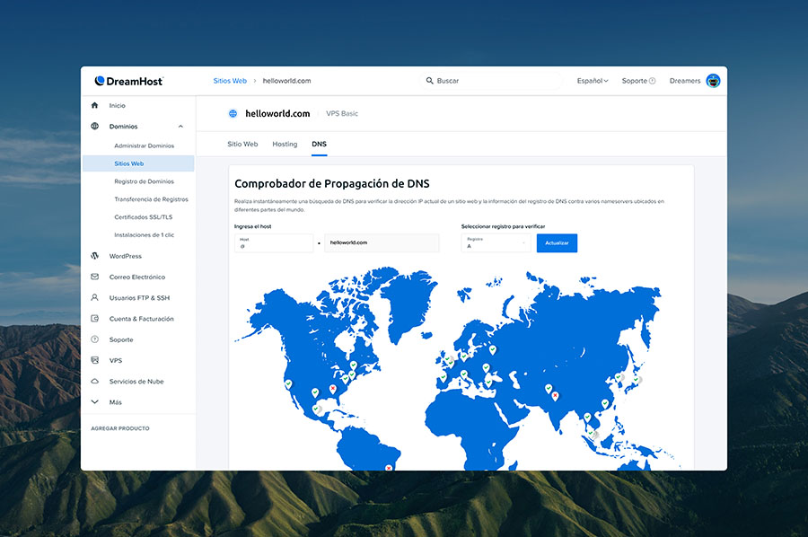This screenshot has width=808, height=537.
Task: Switch to the Sitio Web tab
Action: (242, 144)
